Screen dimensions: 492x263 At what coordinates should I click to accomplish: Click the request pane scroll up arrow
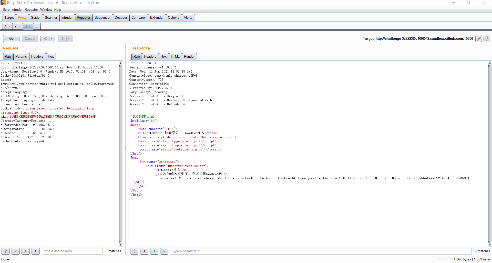point(120,63)
